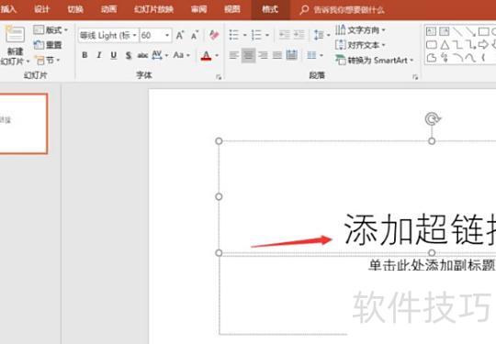This screenshot has height=344, width=496.
Task: Decrease list indent level
Action: pos(285,35)
